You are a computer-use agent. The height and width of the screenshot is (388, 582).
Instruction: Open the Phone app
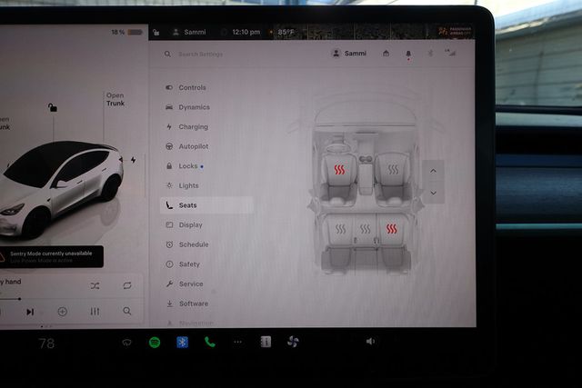tap(210, 342)
